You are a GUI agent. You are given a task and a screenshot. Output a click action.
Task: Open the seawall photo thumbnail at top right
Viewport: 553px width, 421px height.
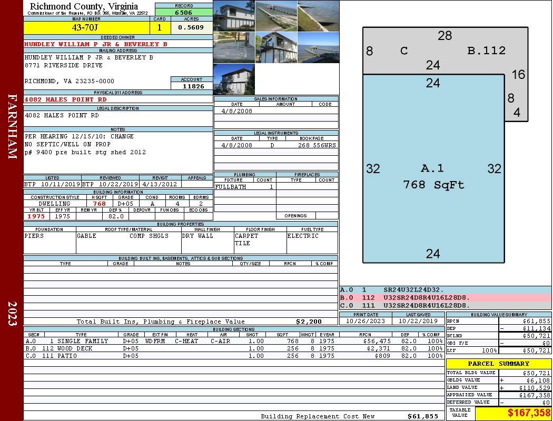(318, 16)
